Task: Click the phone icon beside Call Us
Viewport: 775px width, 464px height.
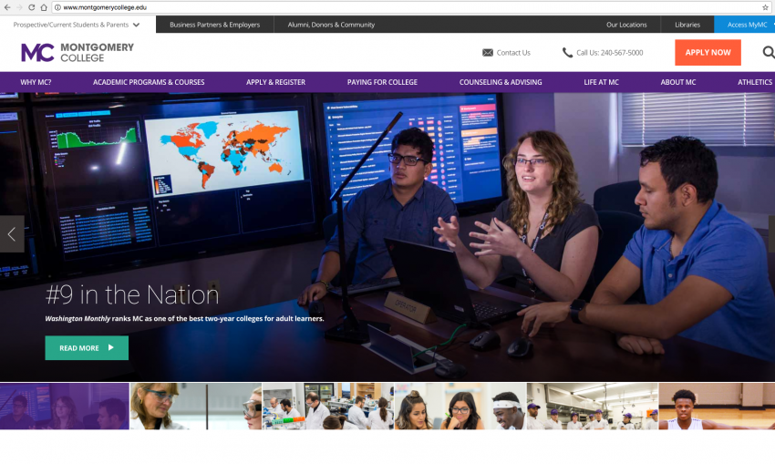Action: (567, 53)
